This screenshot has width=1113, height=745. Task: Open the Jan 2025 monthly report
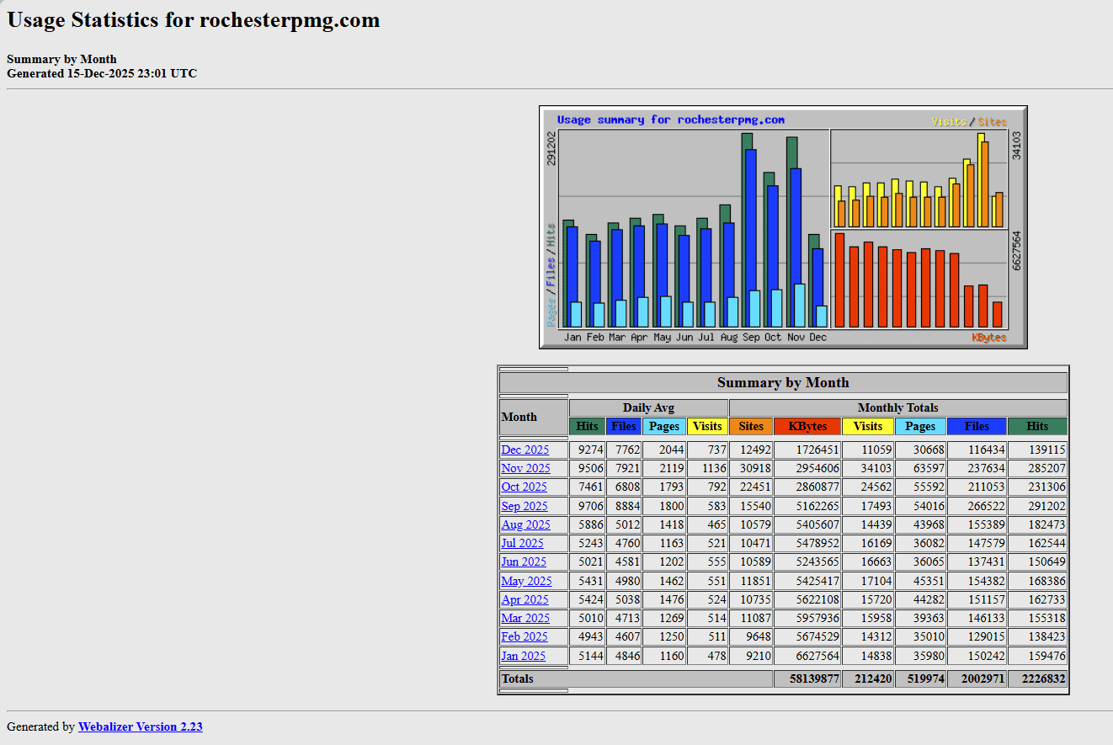(523, 656)
